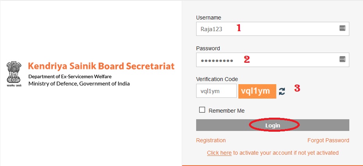Open password manager icon in Username field

342,28
